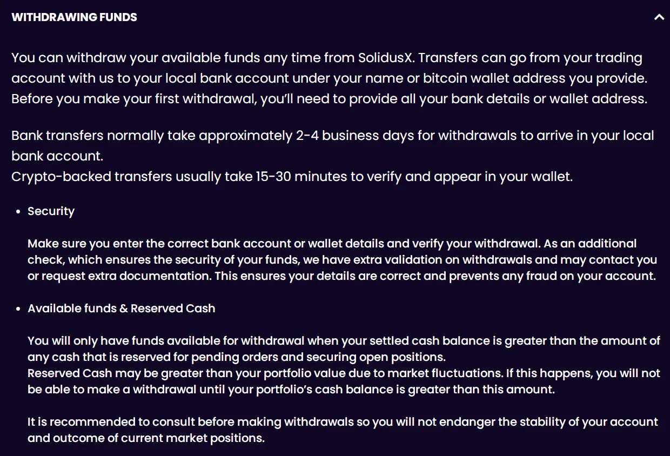Click the sentence starting 'Reserved Cash may be greater'
Viewport: 670px width, 456px height.
(x=344, y=381)
